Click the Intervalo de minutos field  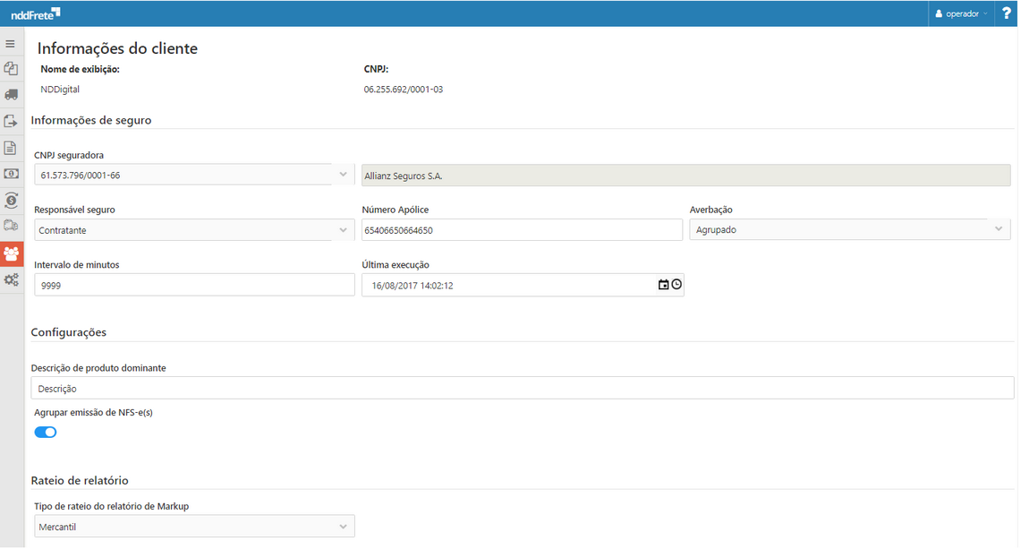194,285
